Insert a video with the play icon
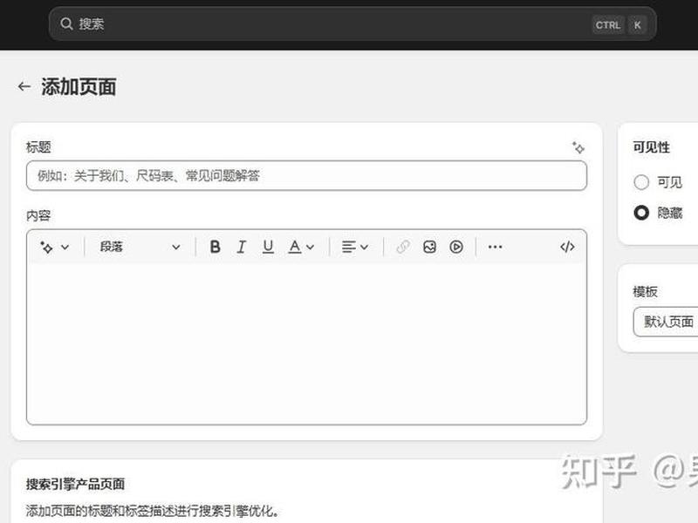Viewport: 698px width, 523px height. 456,247
